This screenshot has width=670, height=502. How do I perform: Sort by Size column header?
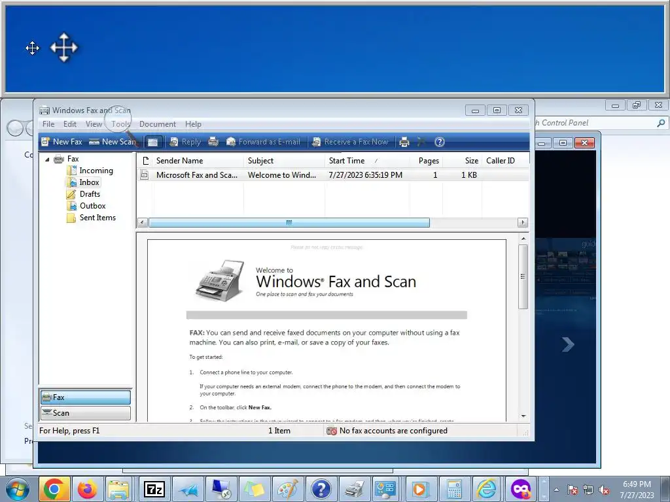[x=463, y=161]
